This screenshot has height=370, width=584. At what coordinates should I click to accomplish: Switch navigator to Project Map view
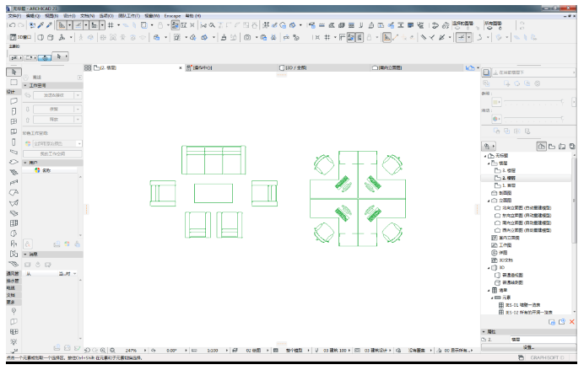tap(542, 147)
